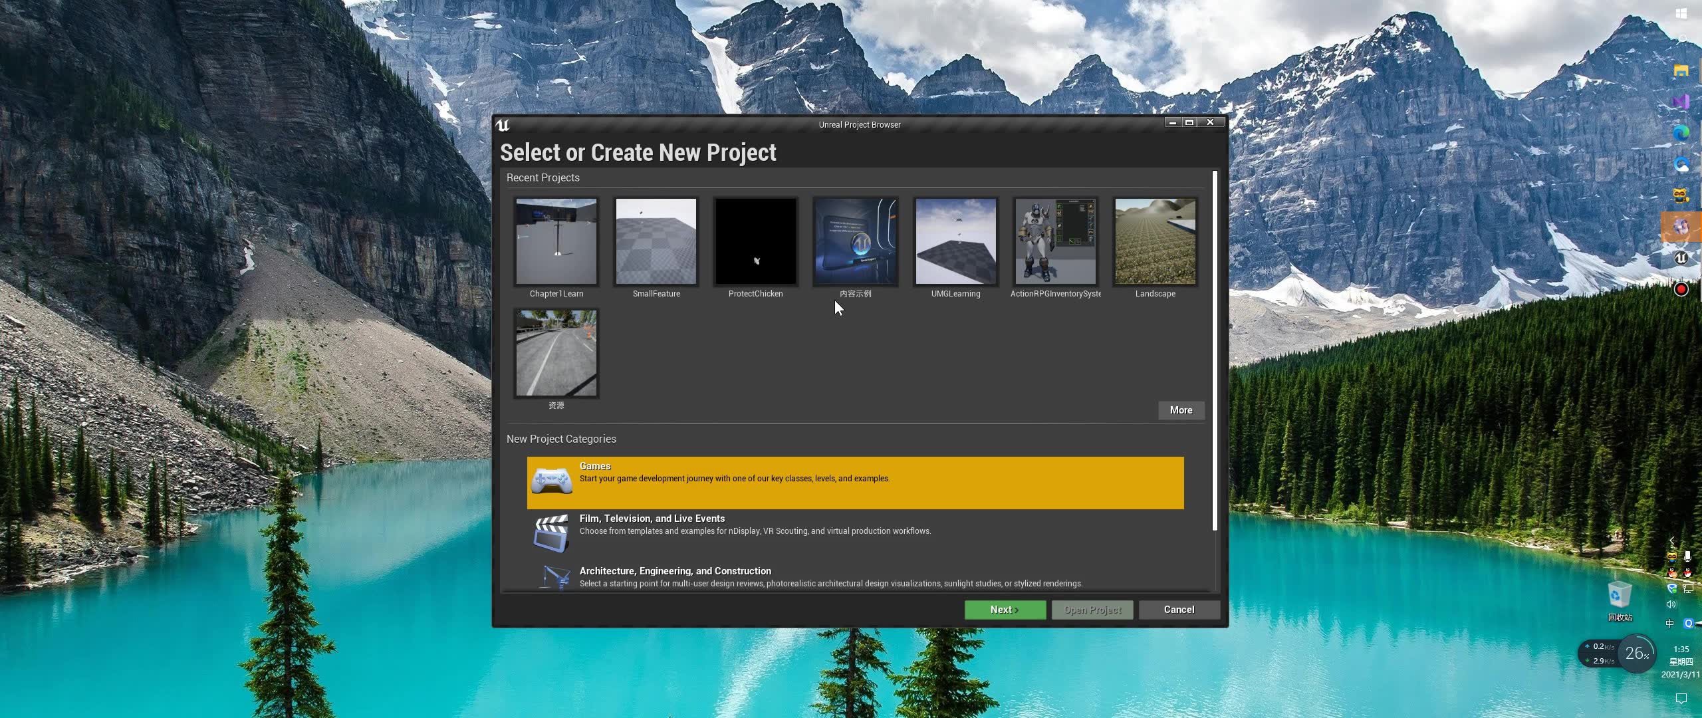Expand hidden system tray icons
This screenshot has width=1702, height=718.
point(1671,540)
